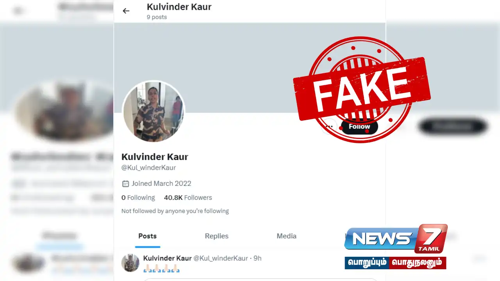The image size is (500, 281).
Task: Open the post's 9h timestamp link
Action: 257,258
